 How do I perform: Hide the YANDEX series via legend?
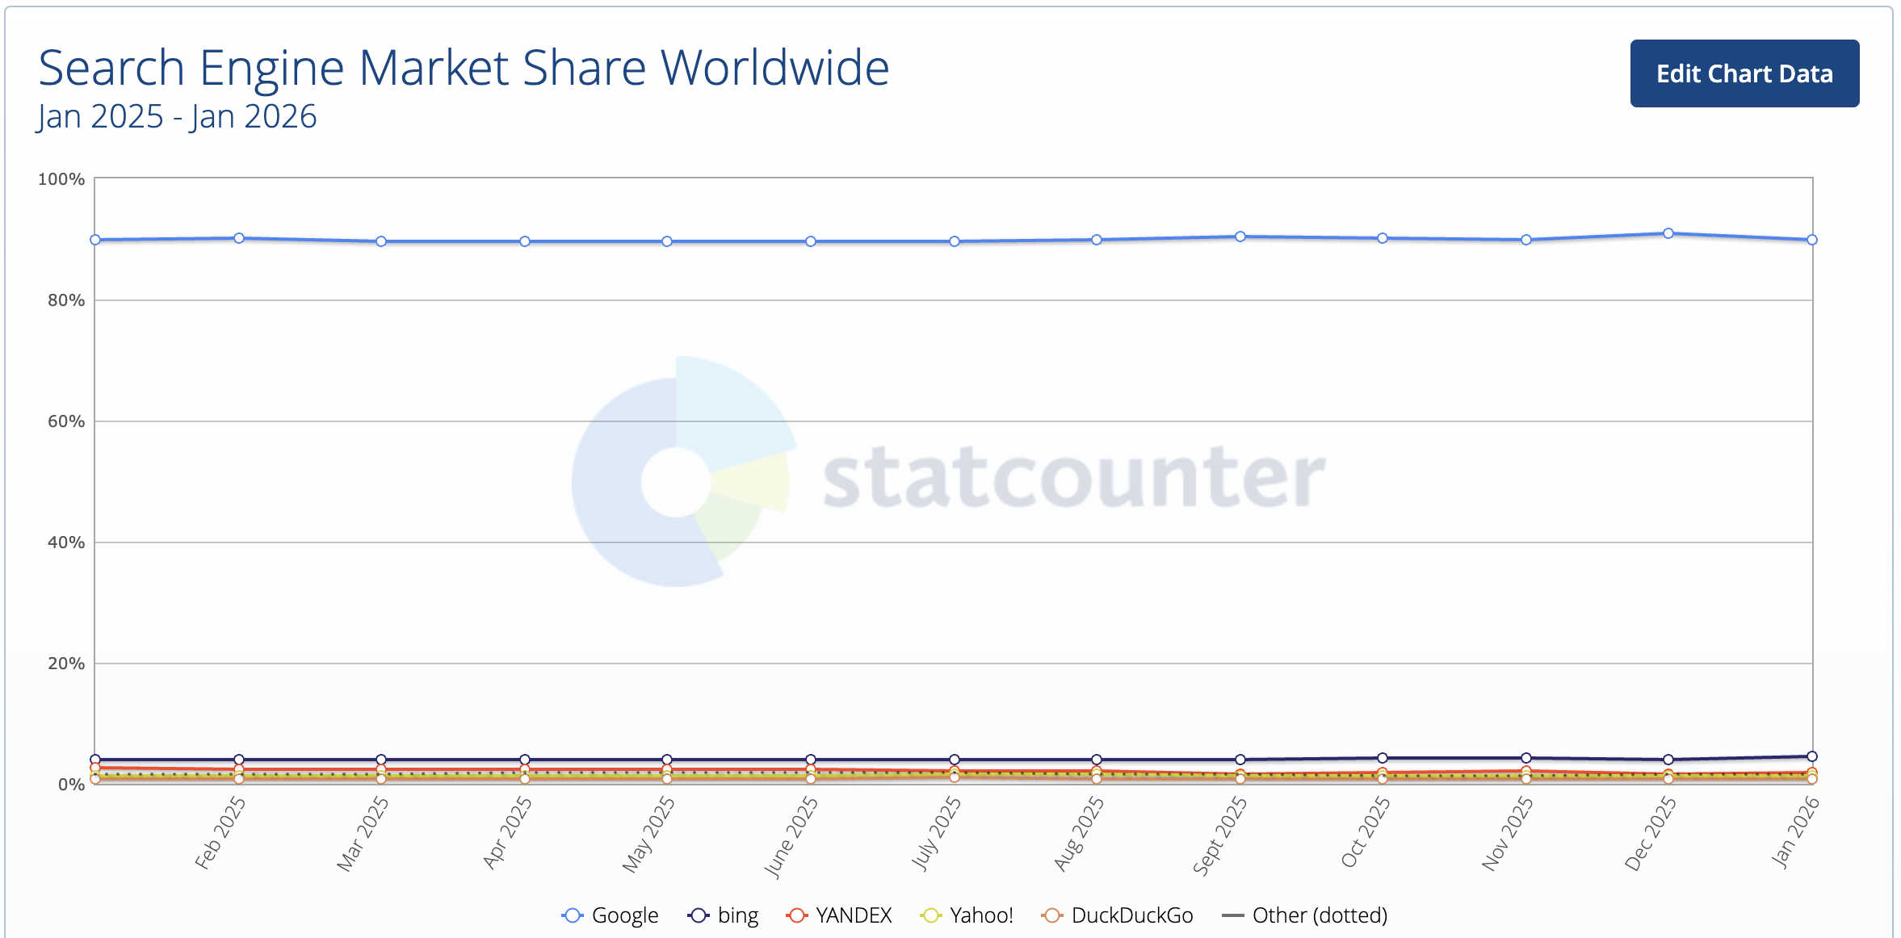click(x=853, y=915)
